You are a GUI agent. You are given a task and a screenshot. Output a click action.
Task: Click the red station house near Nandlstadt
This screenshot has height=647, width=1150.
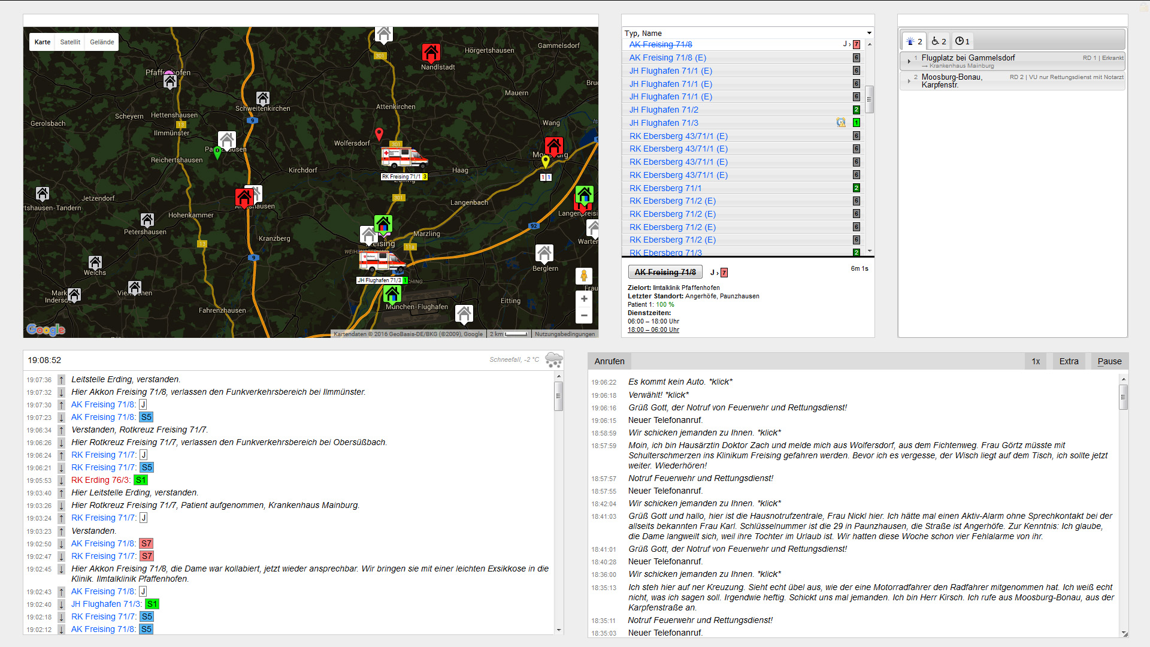431,53
